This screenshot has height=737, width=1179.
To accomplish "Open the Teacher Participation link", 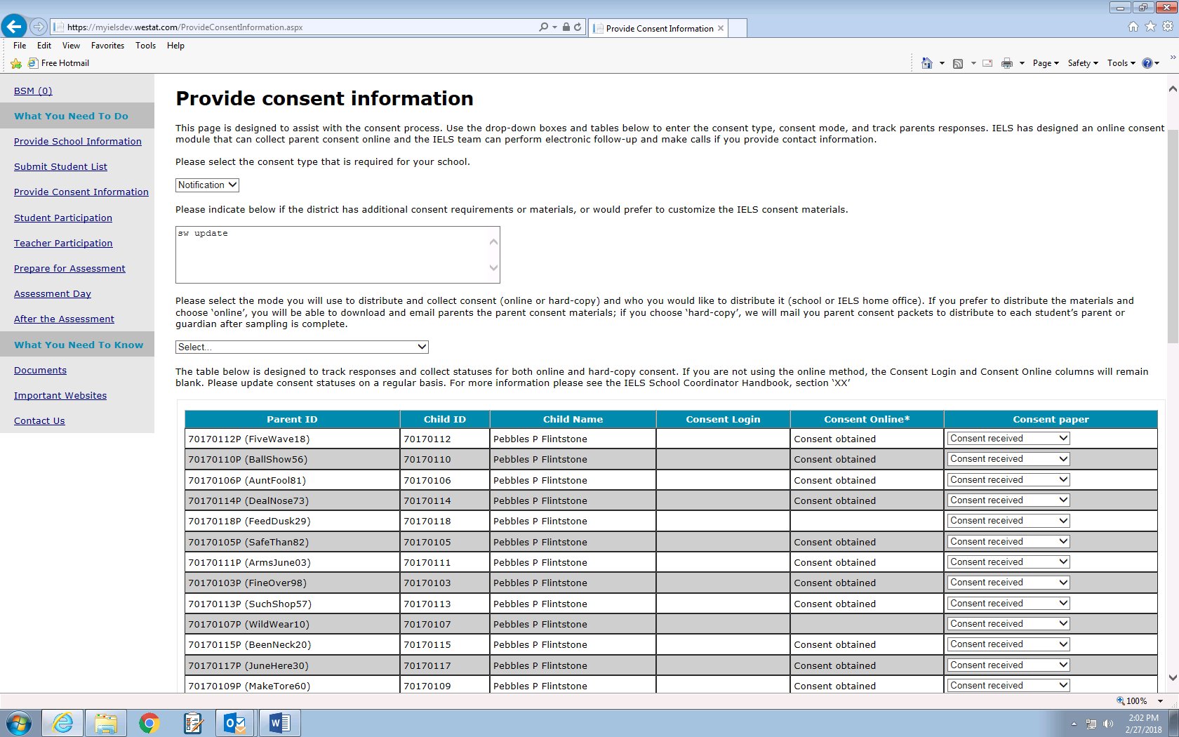I will click(63, 244).
